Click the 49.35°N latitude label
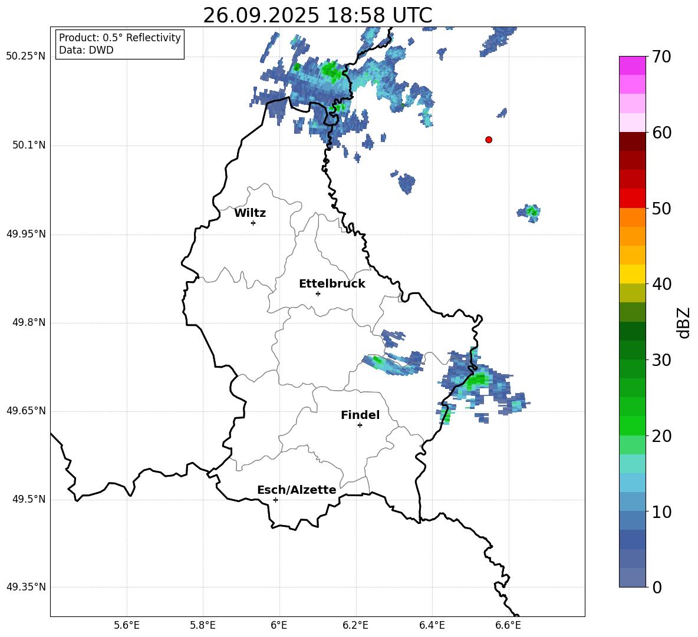This screenshot has width=698, height=637. coord(26,587)
